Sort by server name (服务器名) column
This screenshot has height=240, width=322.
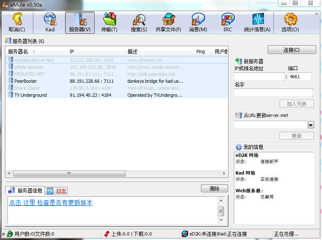tap(37, 51)
